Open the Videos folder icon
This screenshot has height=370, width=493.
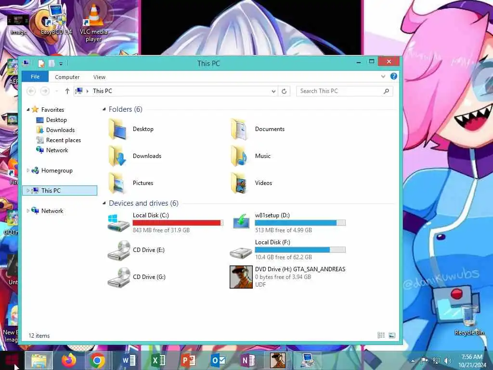tap(240, 183)
